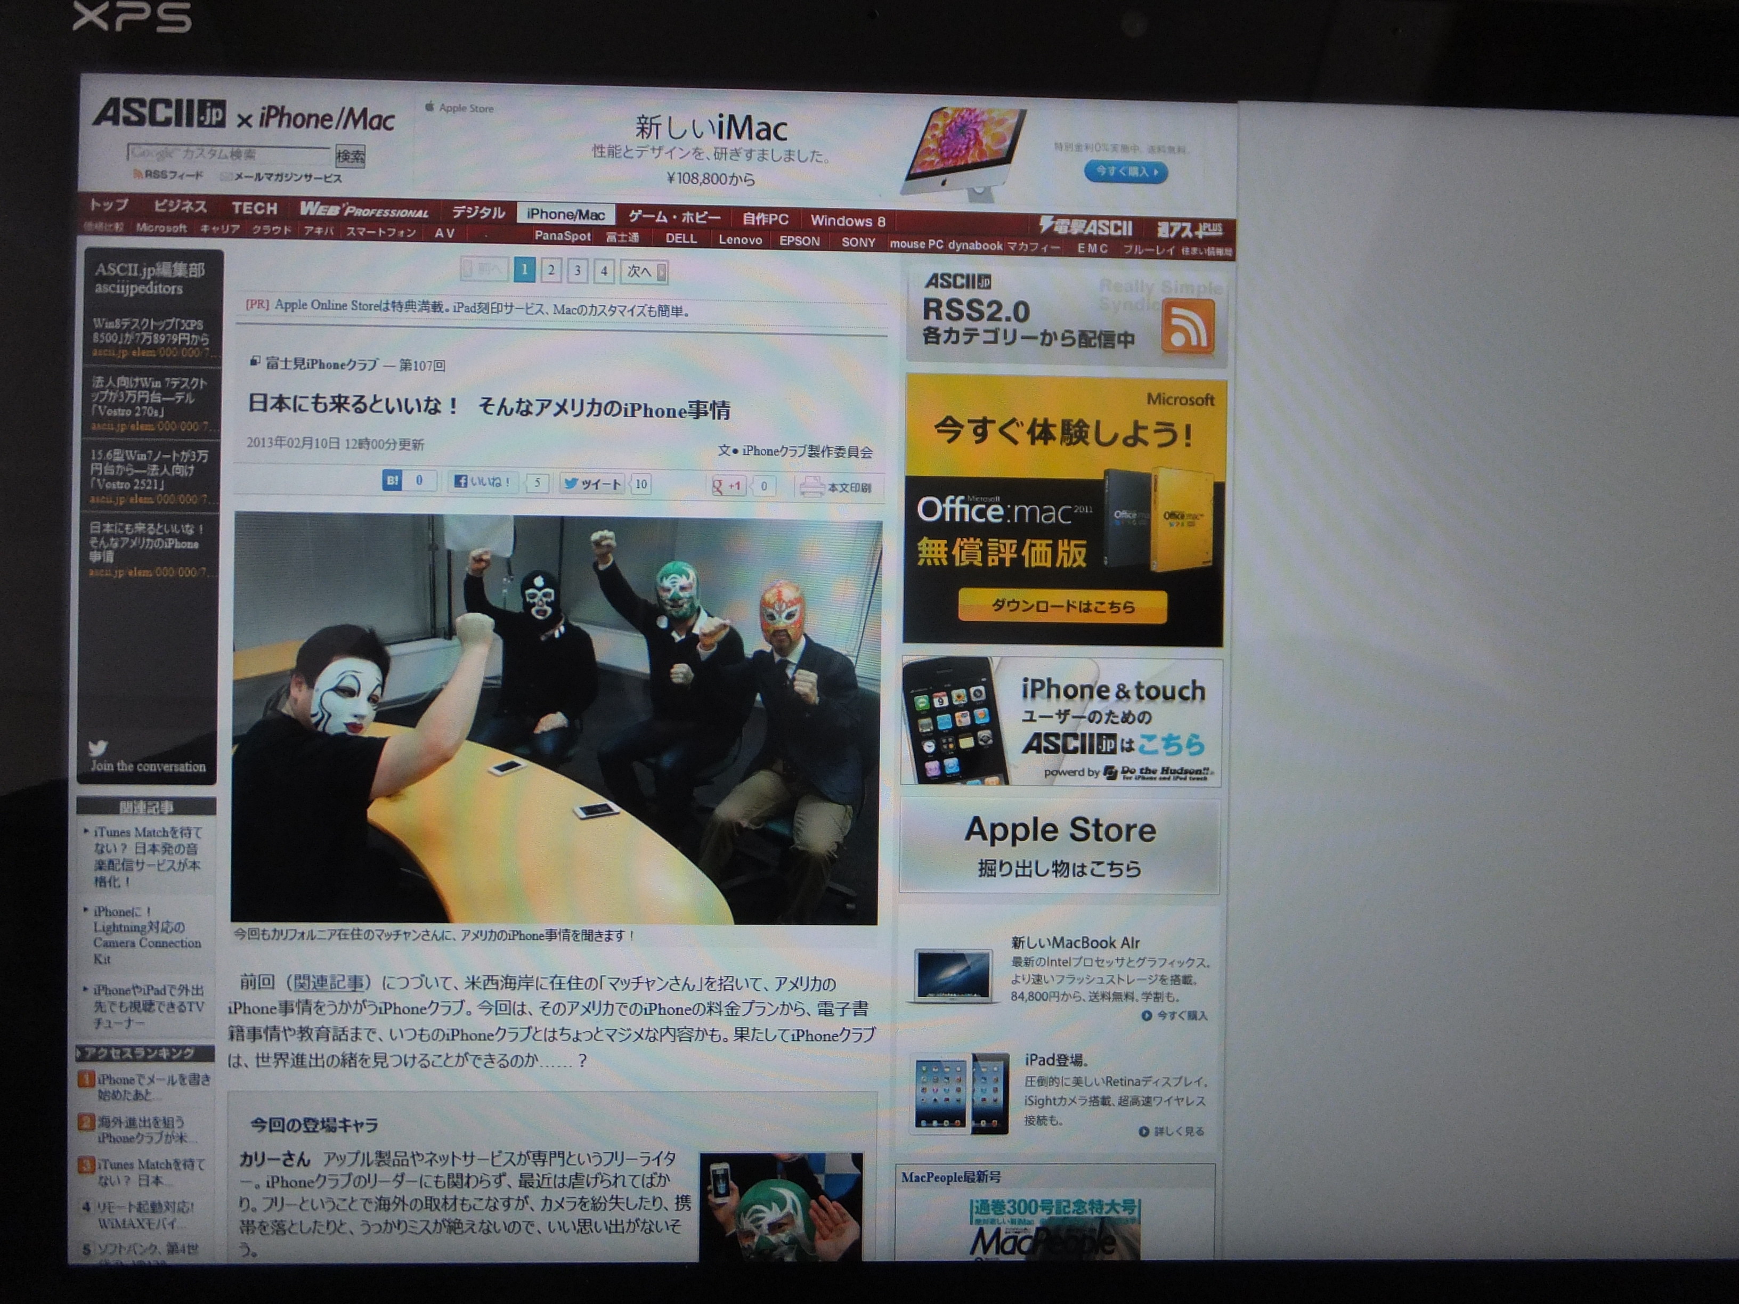Viewport: 1739px width, 1304px height.
Task: Click the 電撃ASCII logo link
Action: (x=1085, y=227)
